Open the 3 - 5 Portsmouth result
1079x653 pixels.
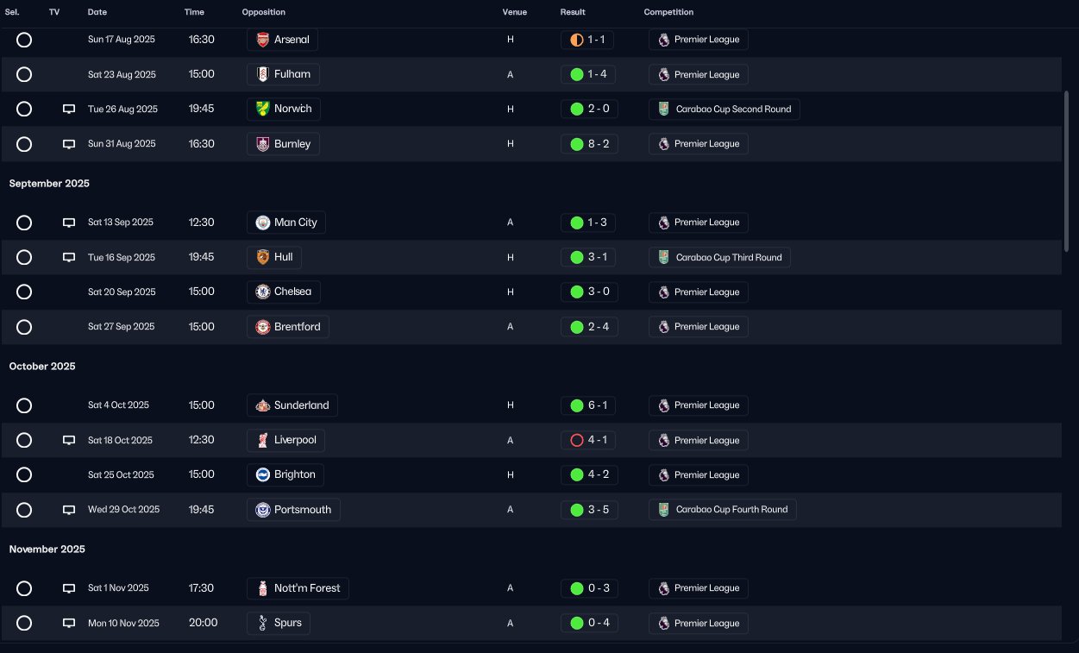click(x=589, y=510)
